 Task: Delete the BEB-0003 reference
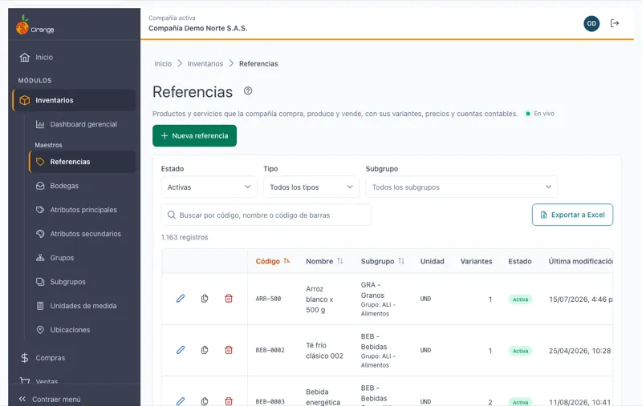pos(229,401)
